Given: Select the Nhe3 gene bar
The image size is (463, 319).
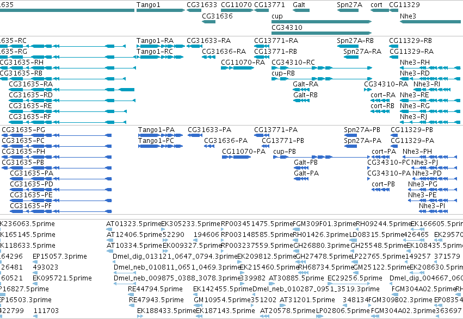Looking at the screenshot, I should pos(430,22).
